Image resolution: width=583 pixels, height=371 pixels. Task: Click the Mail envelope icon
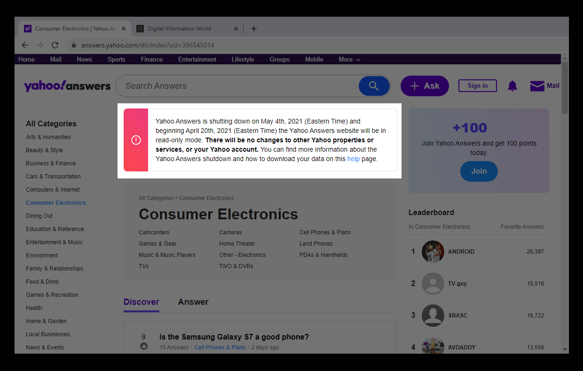536,85
